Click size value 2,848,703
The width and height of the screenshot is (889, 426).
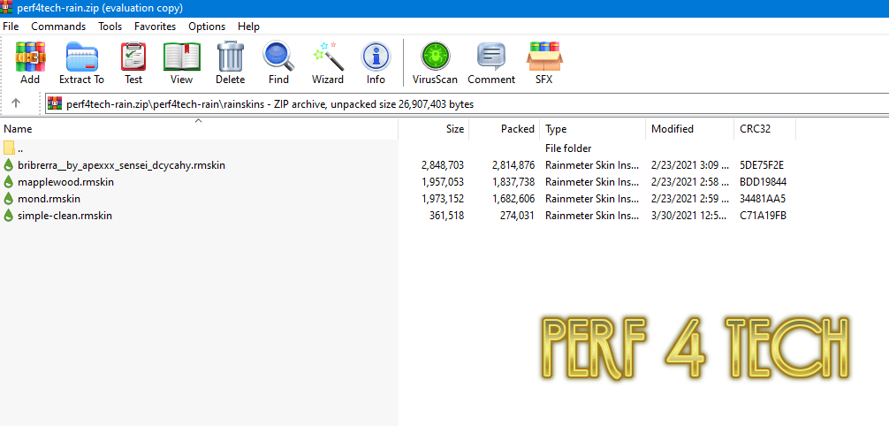pos(443,165)
